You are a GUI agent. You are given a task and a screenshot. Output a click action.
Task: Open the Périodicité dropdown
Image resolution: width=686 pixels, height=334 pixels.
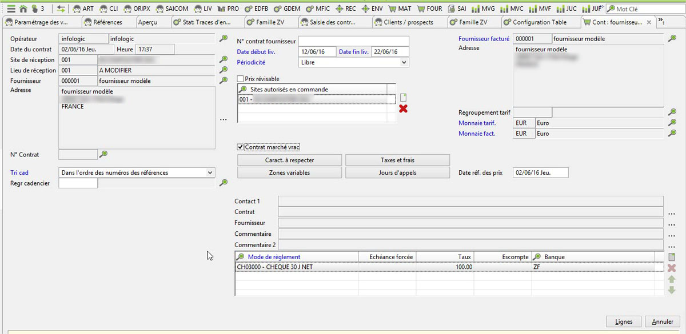[x=354, y=62]
